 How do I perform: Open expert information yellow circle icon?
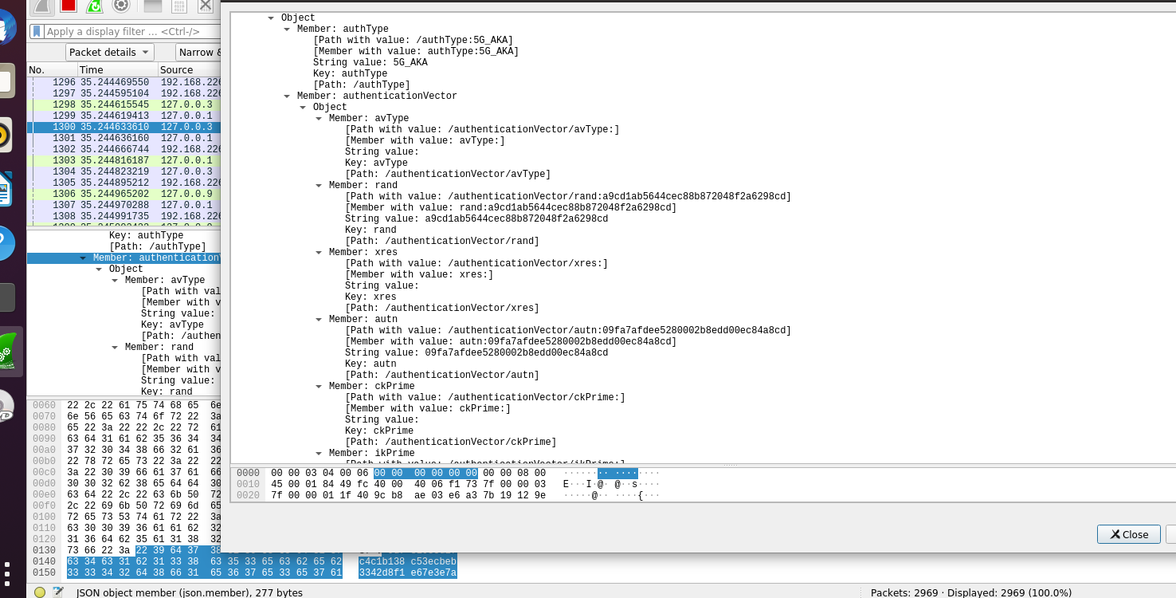tap(40, 592)
